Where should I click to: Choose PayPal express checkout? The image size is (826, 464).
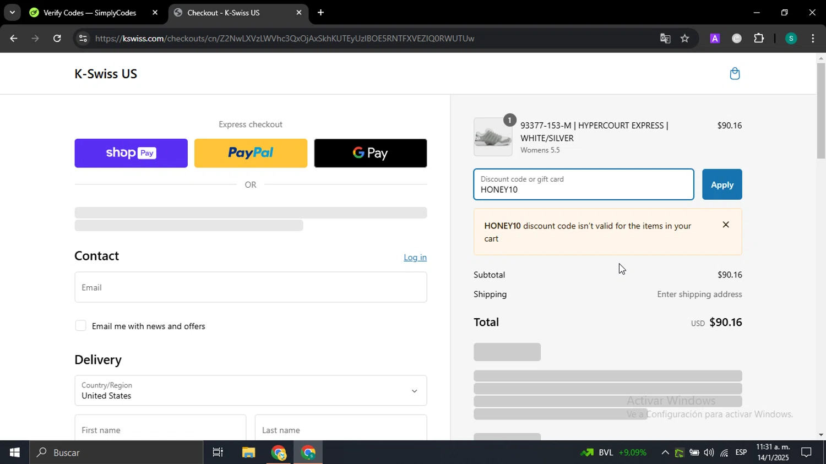pos(251,153)
